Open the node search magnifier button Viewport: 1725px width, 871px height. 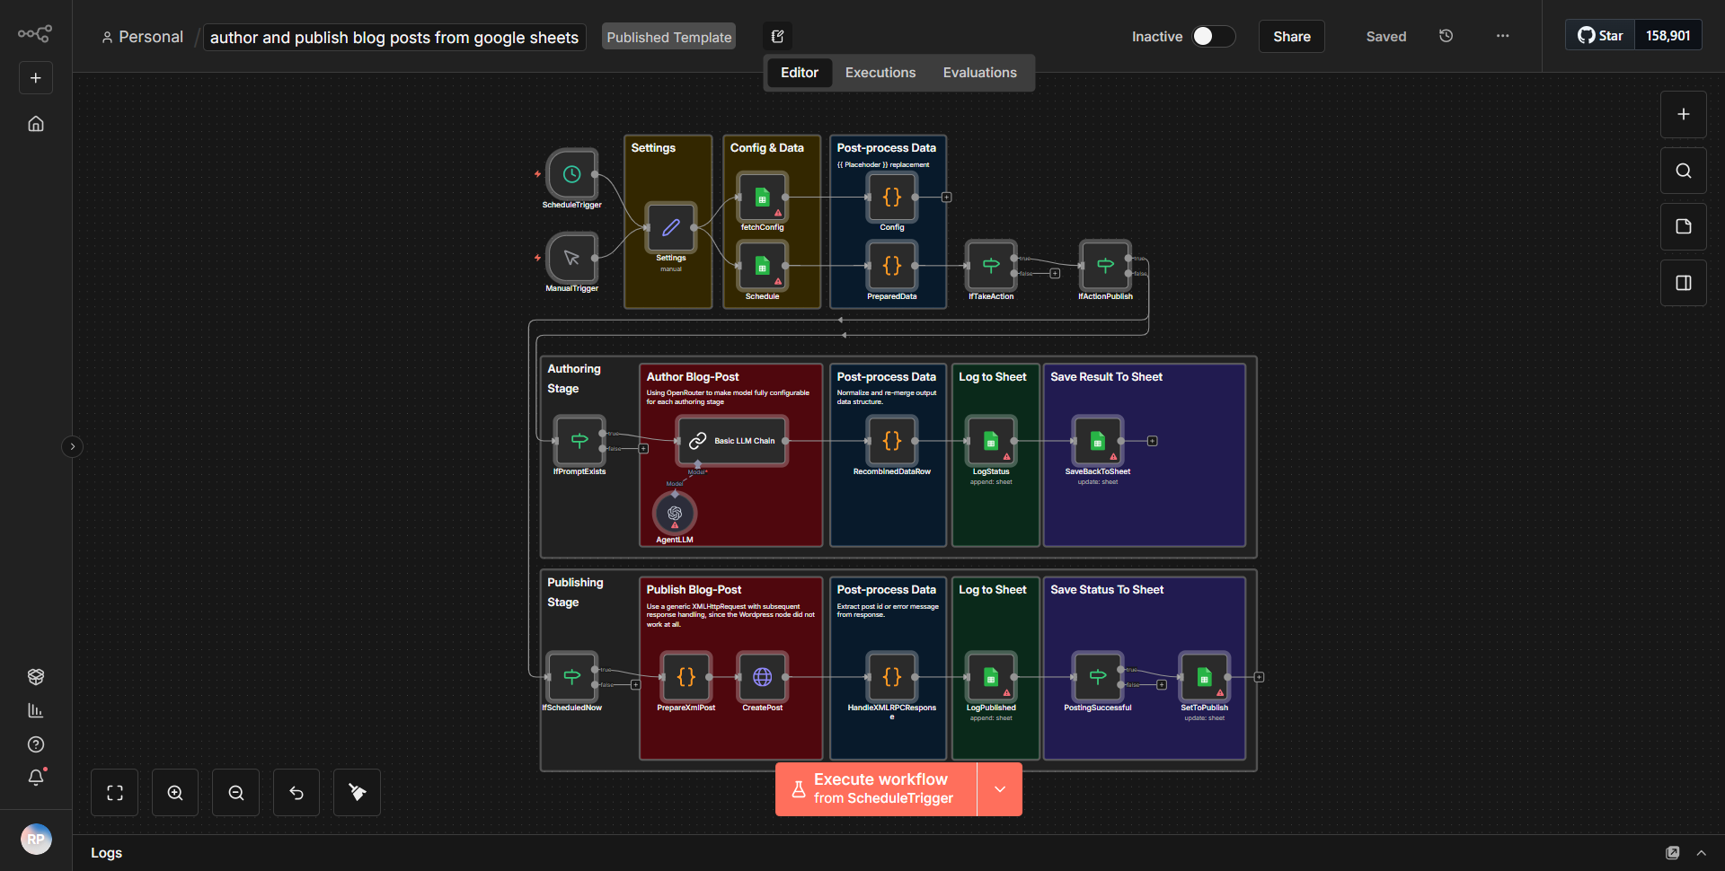point(1684,171)
